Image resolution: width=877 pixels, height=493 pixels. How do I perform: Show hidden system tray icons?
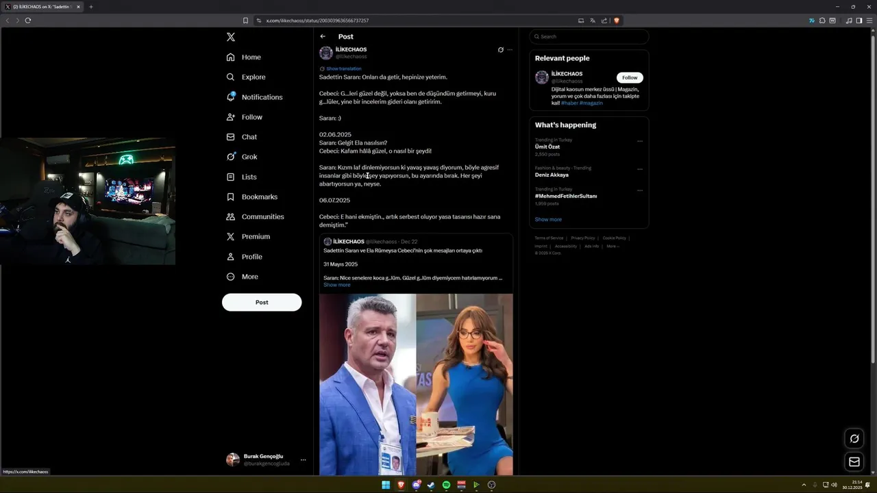point(804,485)
